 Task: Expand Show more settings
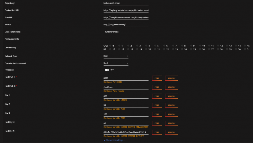point(114,140)
